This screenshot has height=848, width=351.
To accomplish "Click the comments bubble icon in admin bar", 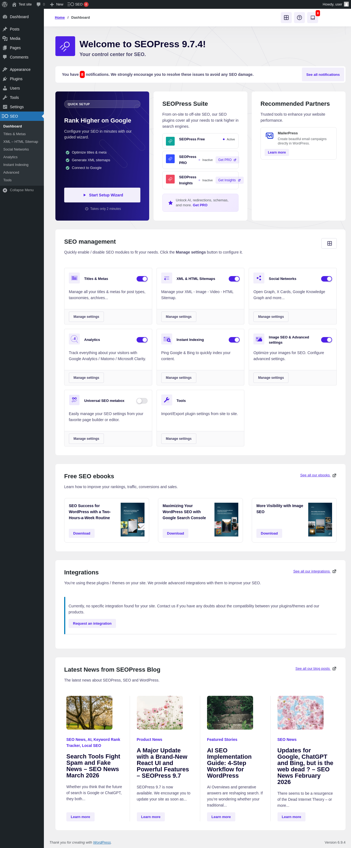I will point(38,4).
